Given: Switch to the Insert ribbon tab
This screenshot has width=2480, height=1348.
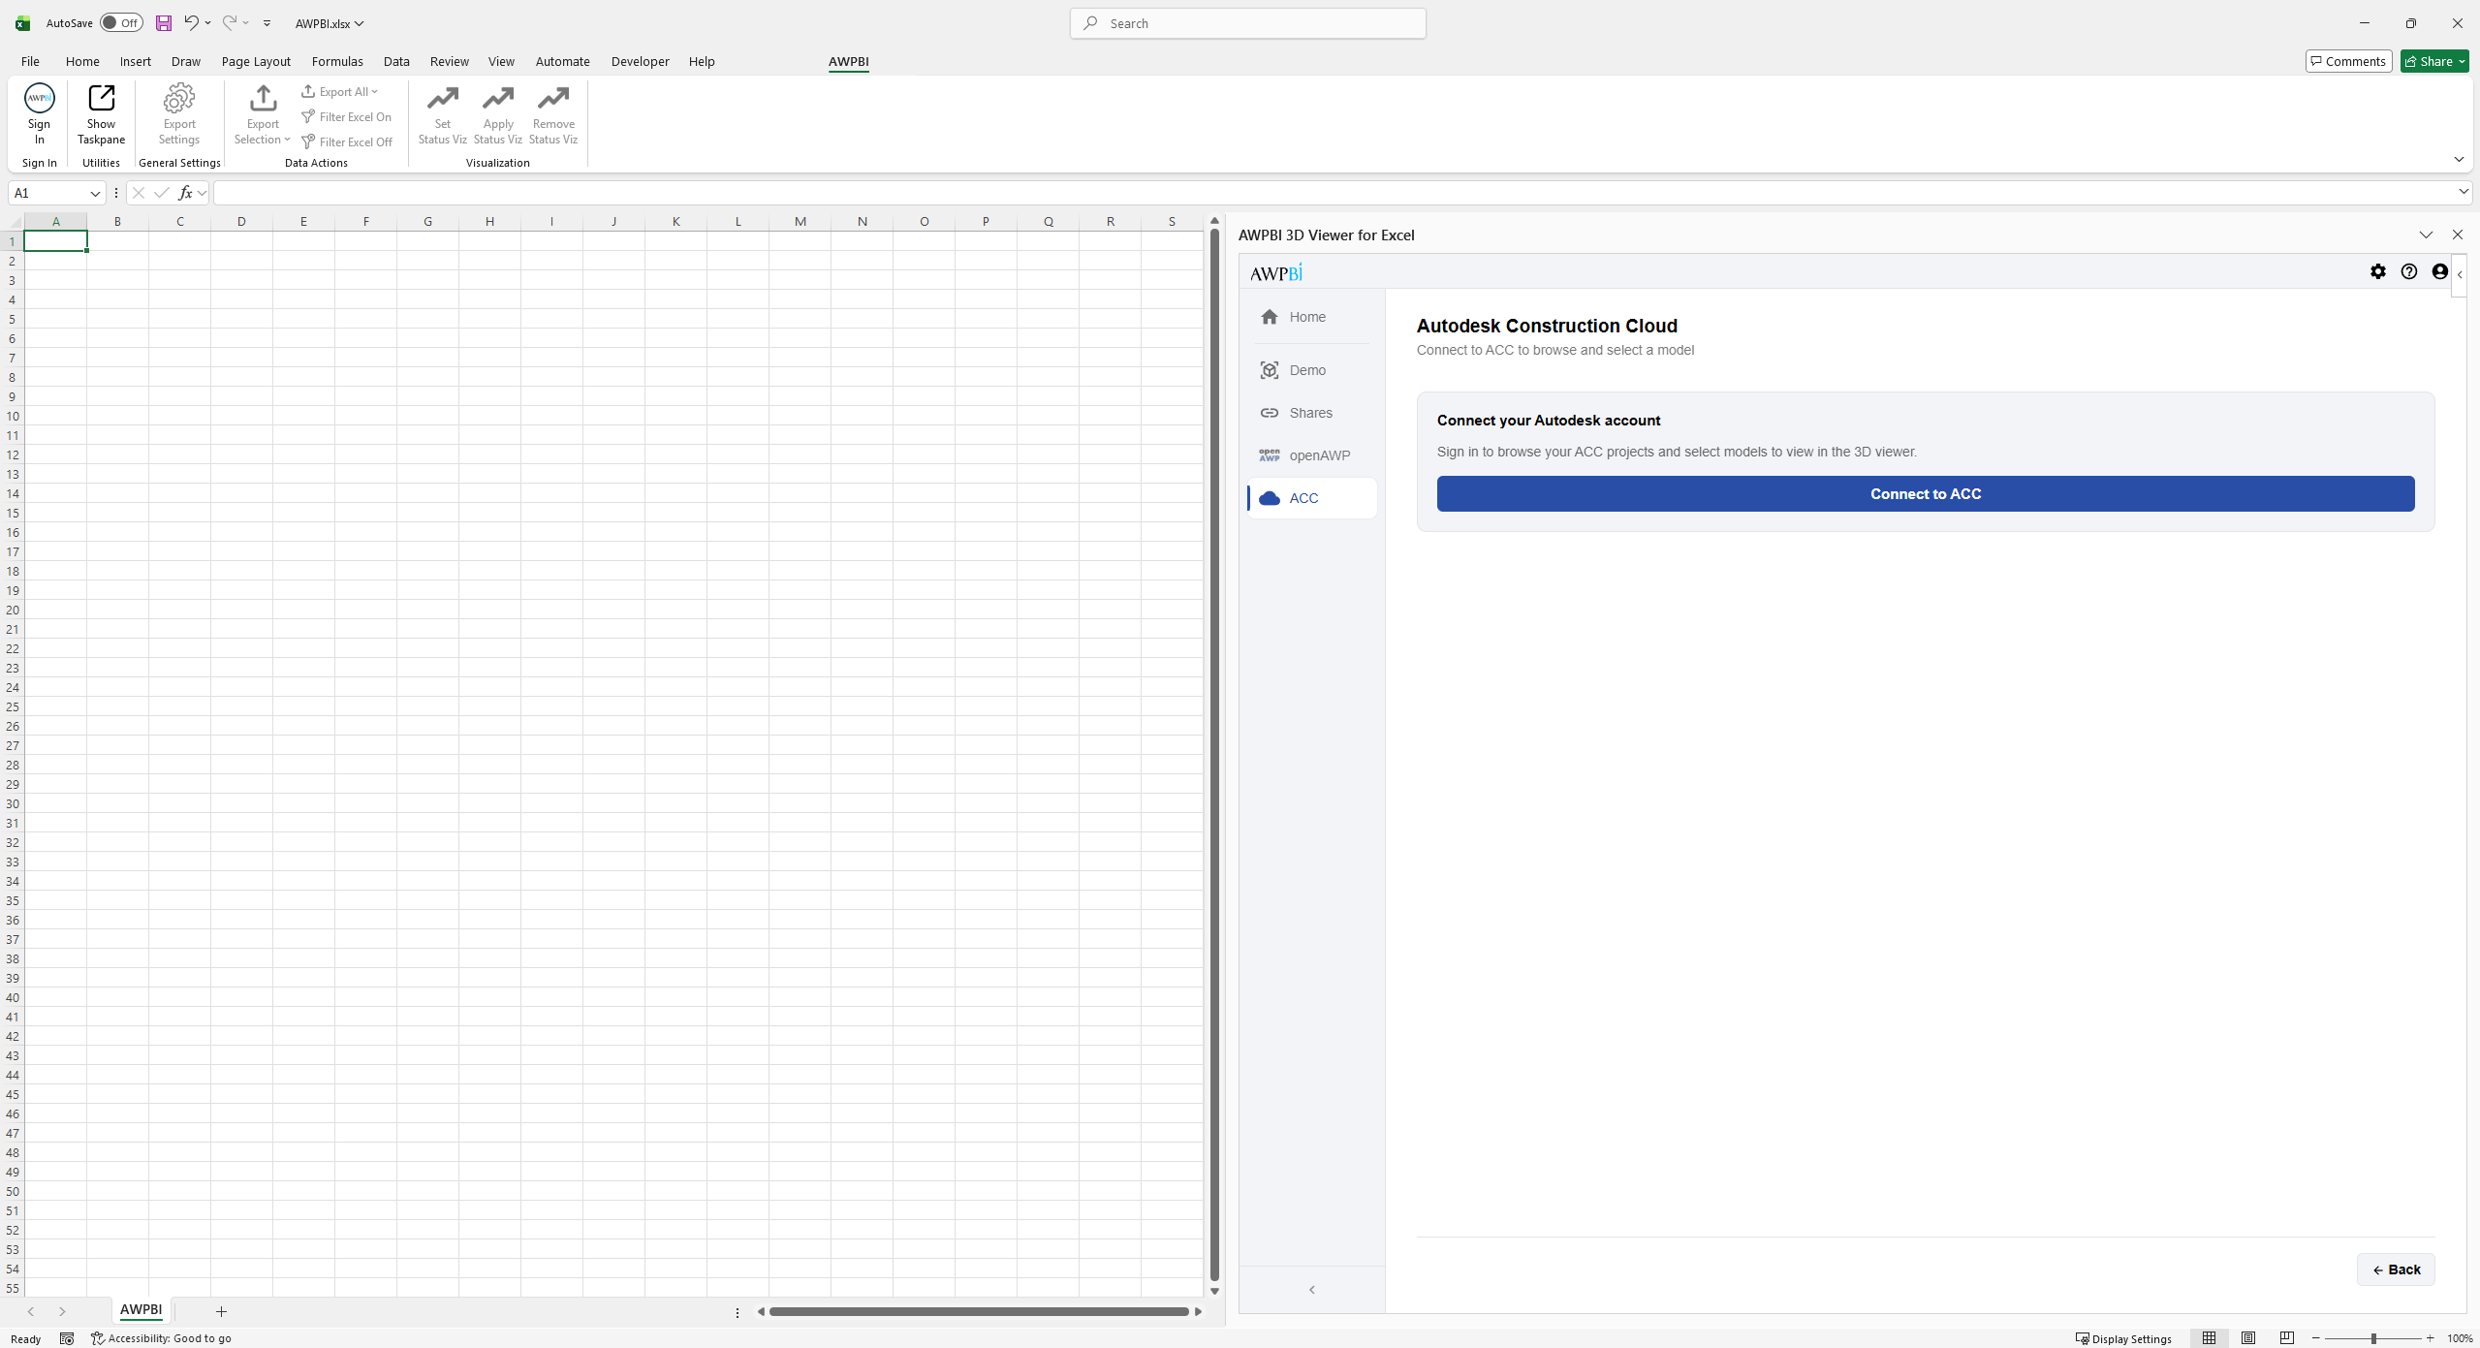Looking at the screenshot, I should pyautogui.click(x=136, y=61).
